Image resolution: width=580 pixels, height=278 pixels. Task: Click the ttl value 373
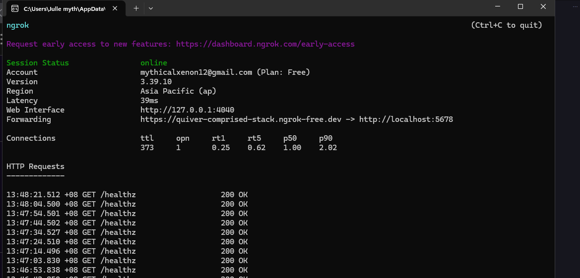coord(147,148)
